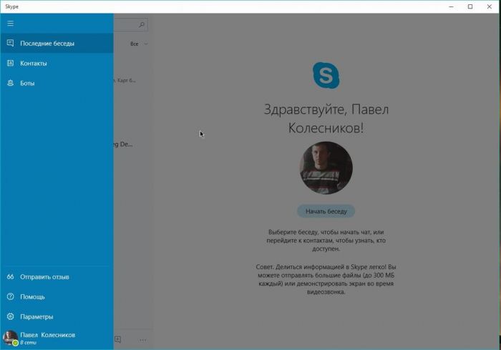Open the Контакты menu item
The height and width of the screenshot is (350, 501).
pos(34,64)
